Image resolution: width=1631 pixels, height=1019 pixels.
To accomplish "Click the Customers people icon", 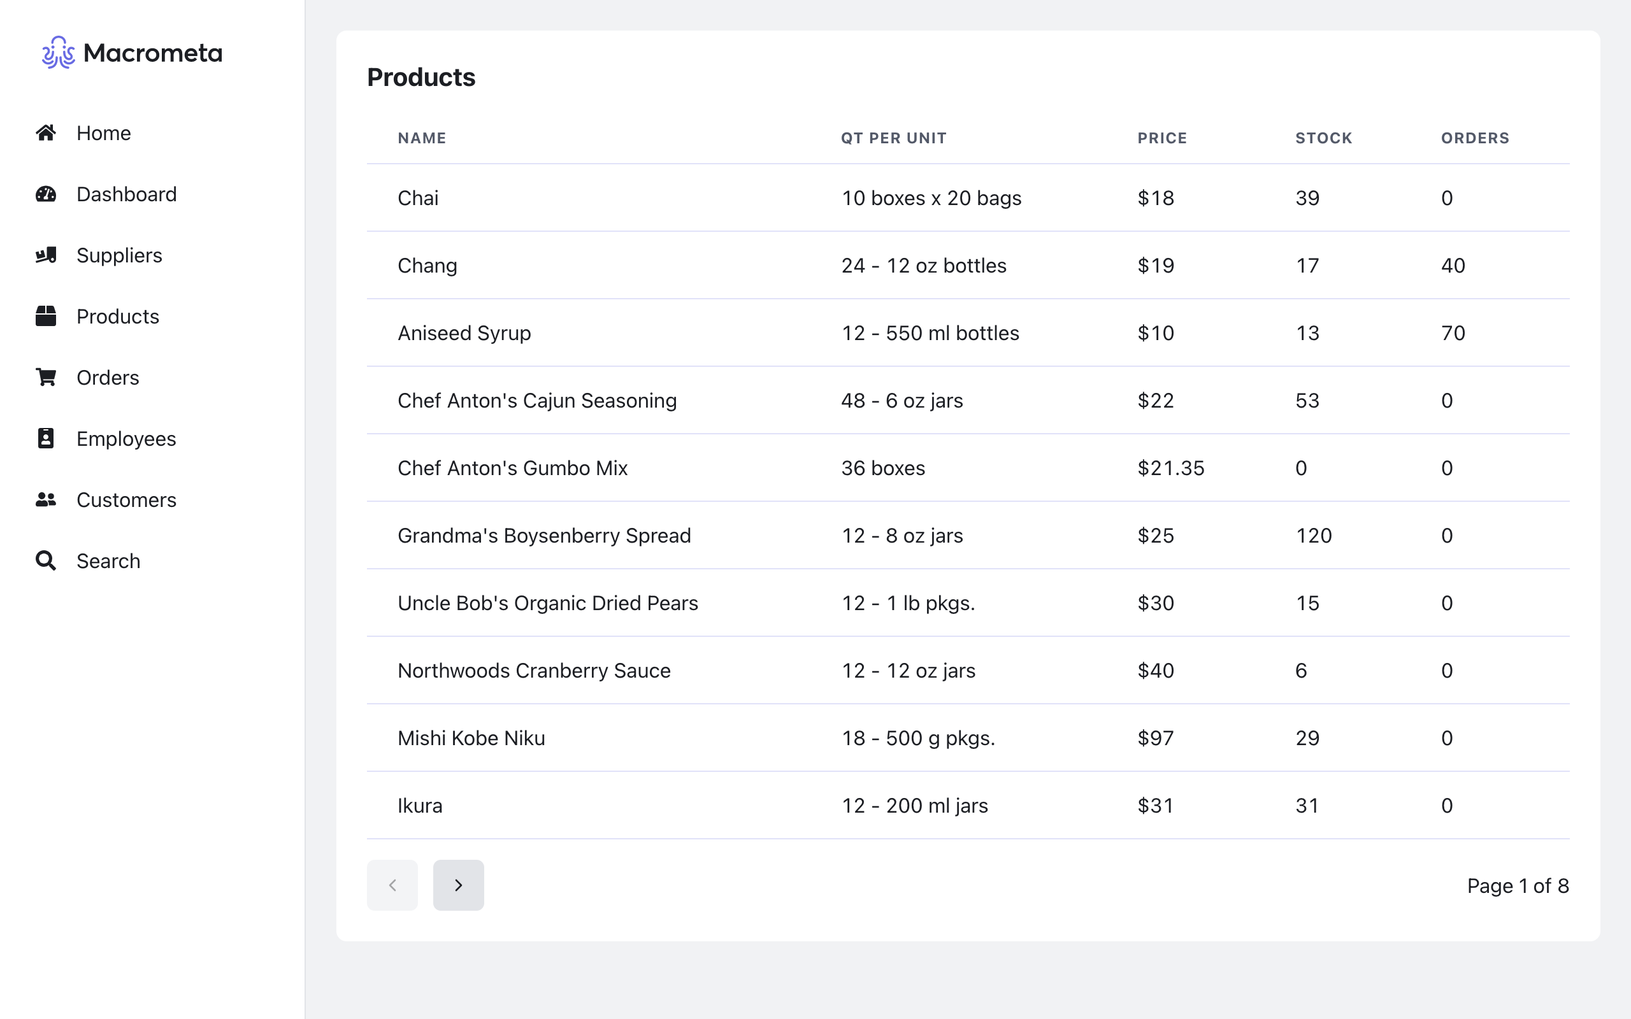I will [46, 499].
